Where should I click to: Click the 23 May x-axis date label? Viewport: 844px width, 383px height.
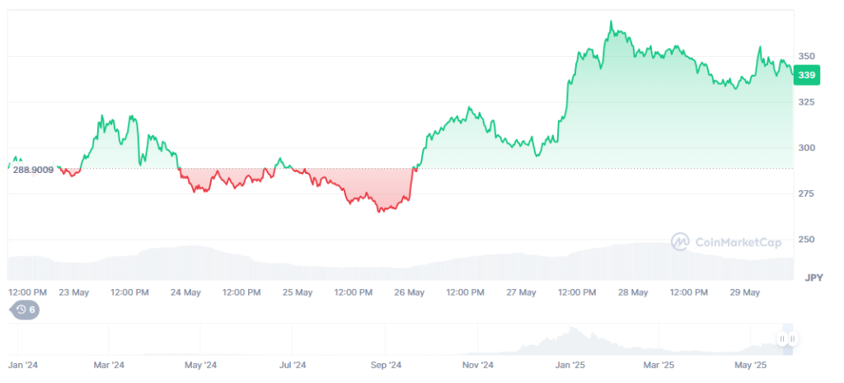(74, 292)
